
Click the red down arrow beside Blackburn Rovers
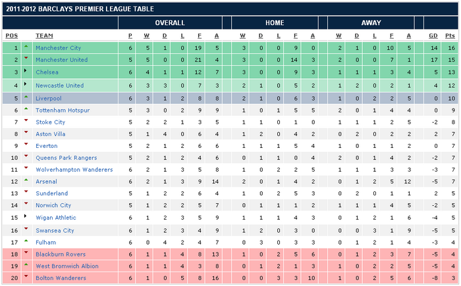pos(26,254)
